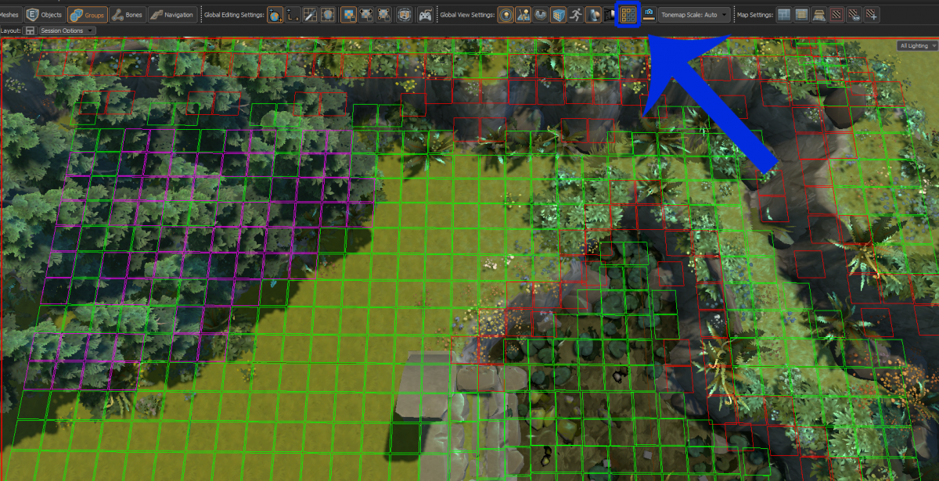
Task: Click the running-figure navigation view icon
Action: (x=574, y=14)
